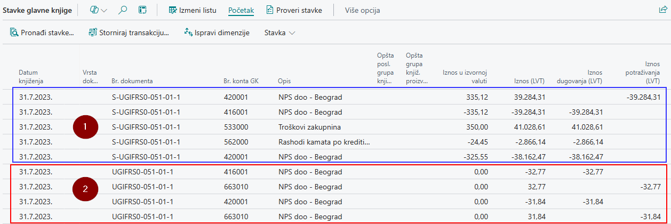Expand the Stavka dropdown menu
Image resolution: width=671 pixels, height=224 pixels.
280,33
